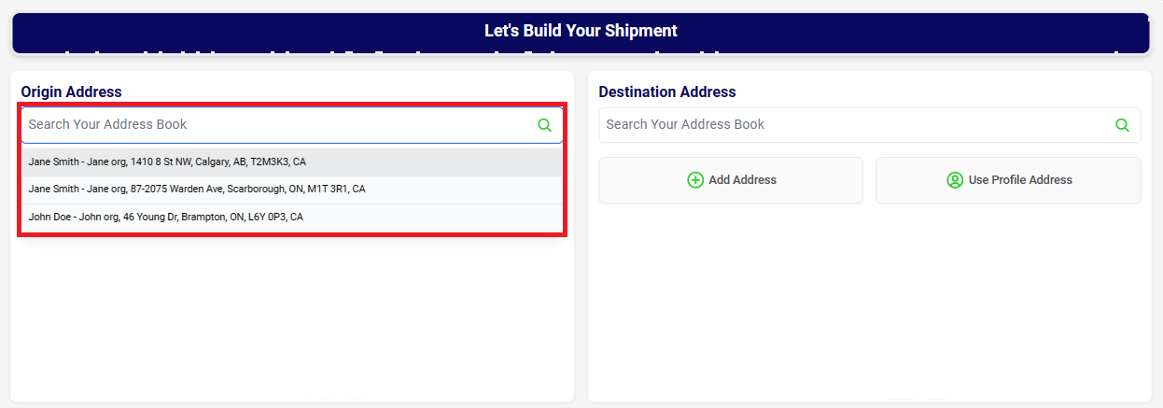Click the Destination Address heading
Image resolution: width=1163 pixels, height=408 pixels.
667,91
